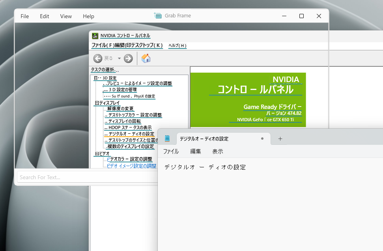383x251 pixels.
Task: Open the View menu in Grab Frame
Action: (66, 16)
